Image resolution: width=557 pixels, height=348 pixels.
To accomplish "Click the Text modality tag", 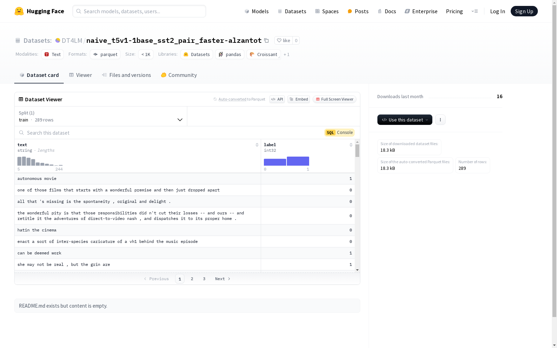I will click(52, 54).
